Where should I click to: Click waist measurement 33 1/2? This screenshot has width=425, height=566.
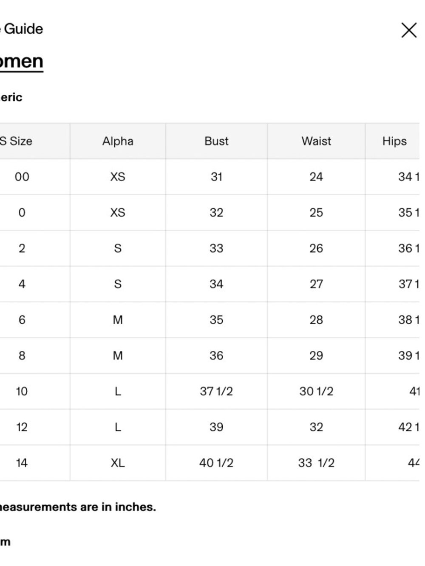point(316,463)
